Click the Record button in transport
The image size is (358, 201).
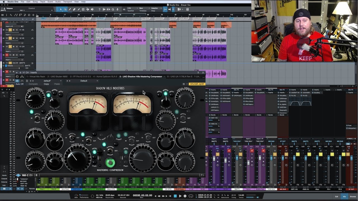185,196
